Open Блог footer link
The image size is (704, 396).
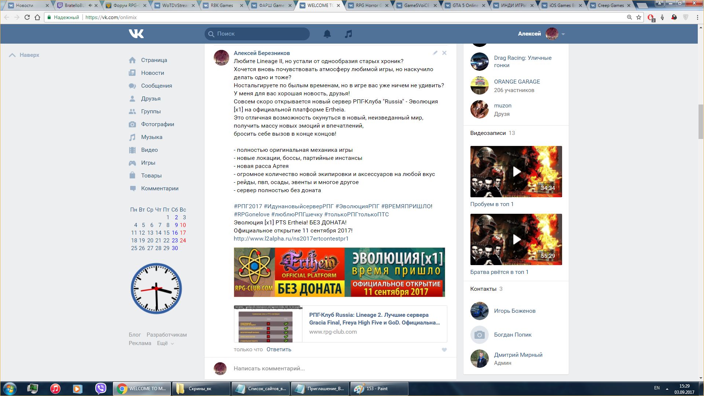click(135, 335)
